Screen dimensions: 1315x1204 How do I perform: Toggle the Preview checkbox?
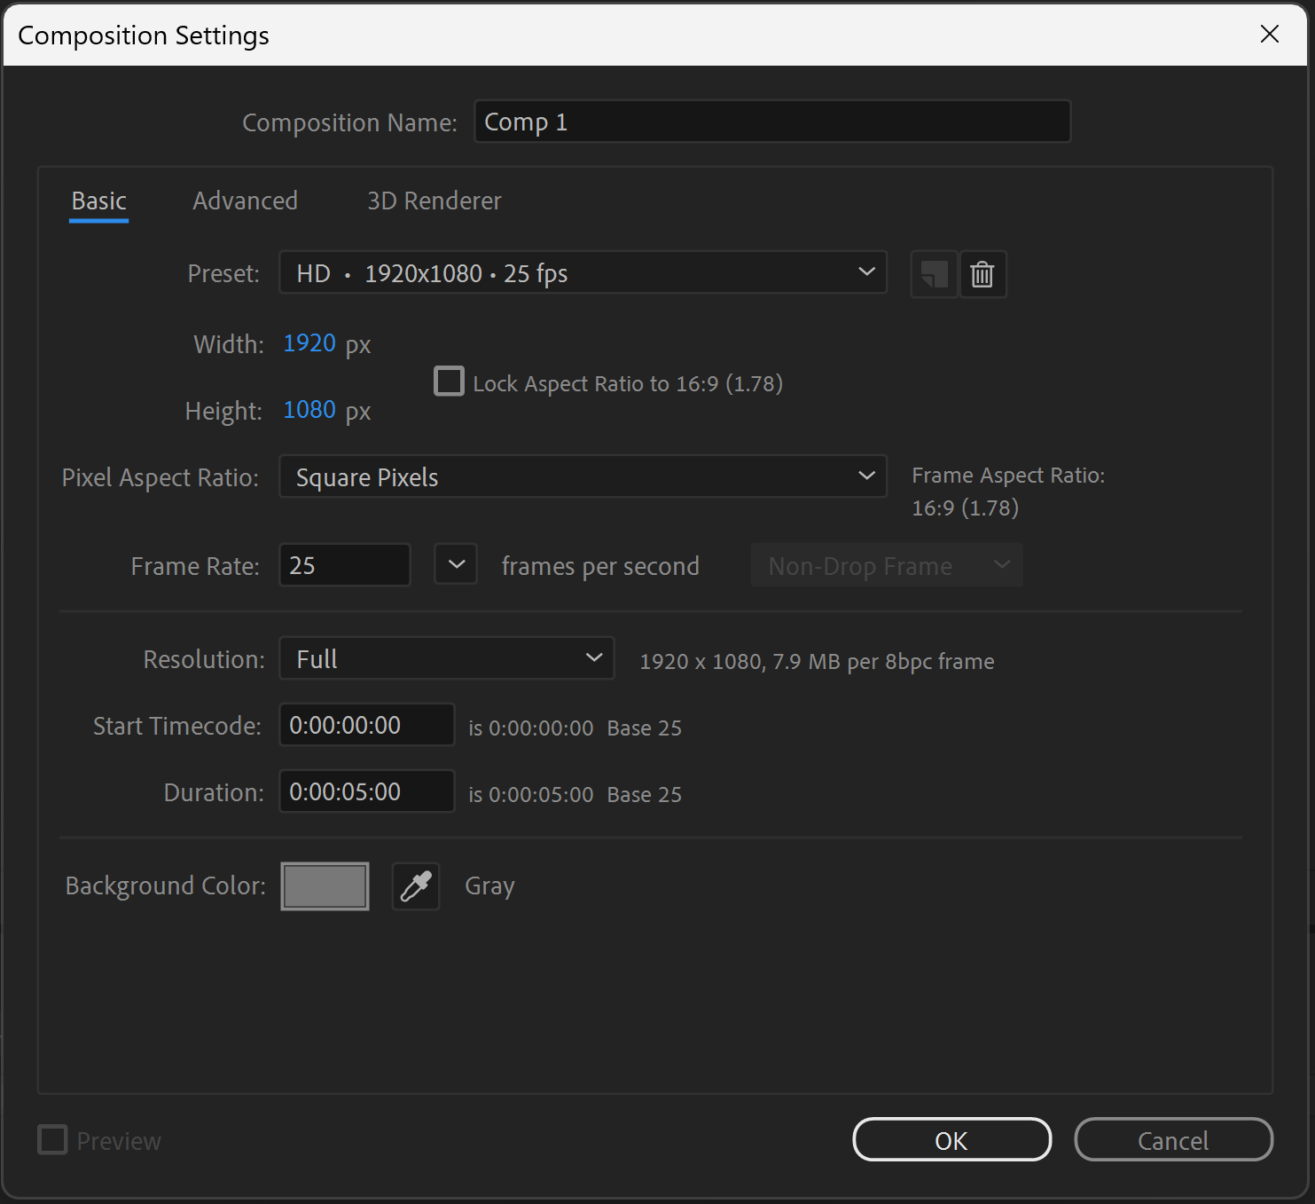click(51, 1140)
